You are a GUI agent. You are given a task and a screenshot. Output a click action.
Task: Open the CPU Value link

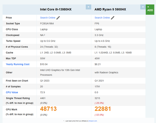12,92
